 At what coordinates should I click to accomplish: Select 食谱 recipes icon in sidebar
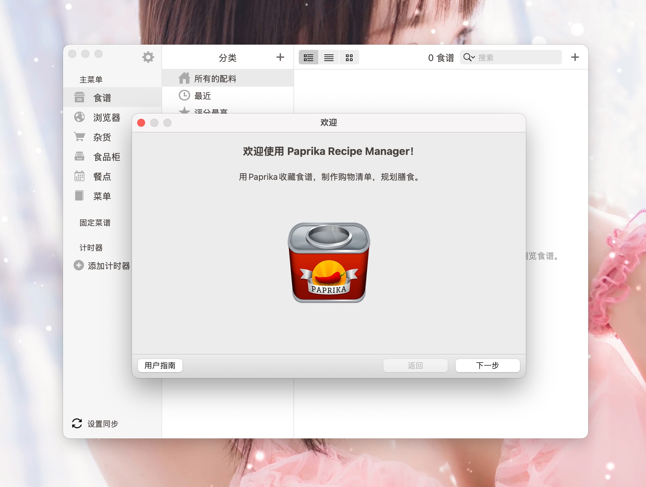coord(79,97)
